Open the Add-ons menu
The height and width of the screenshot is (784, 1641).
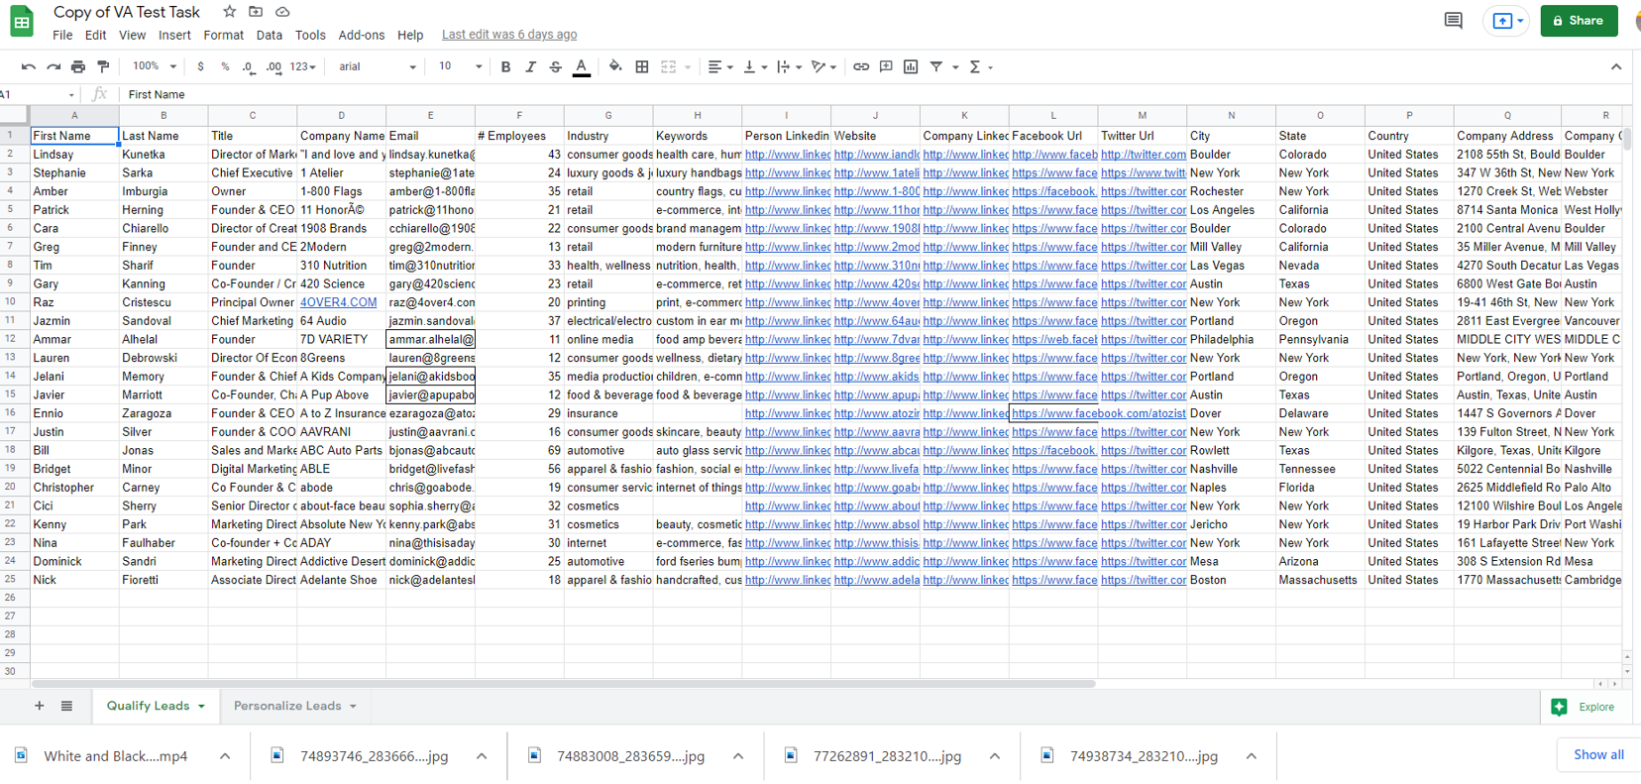361,35
